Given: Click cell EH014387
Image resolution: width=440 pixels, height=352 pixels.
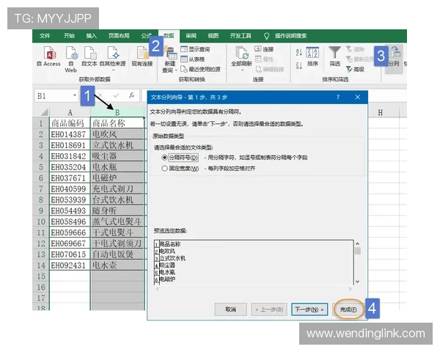Looking at the screenshot, I should point(70,134).
